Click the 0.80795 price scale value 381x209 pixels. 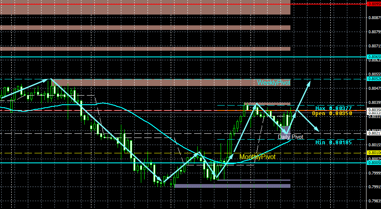pos(374,32)
